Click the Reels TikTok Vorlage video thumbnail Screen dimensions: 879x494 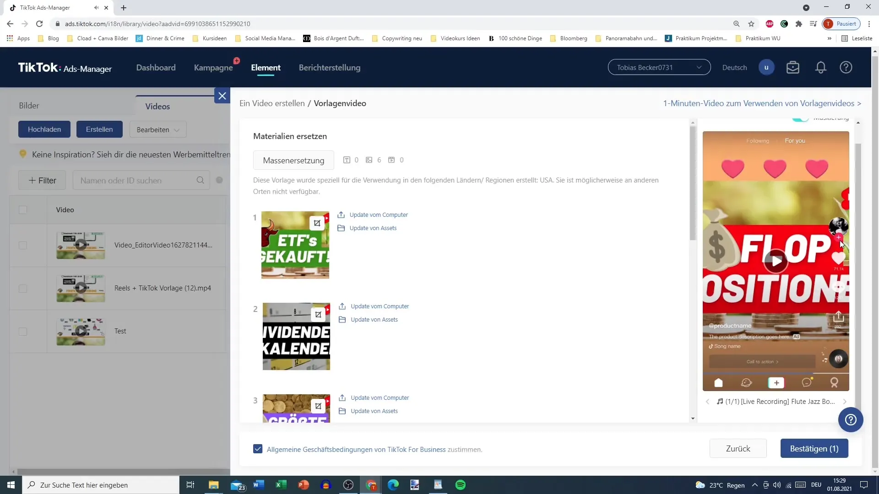(81, 288)
